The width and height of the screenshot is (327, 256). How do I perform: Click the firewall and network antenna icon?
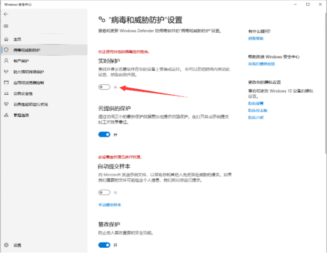click(x=6, y=72)
